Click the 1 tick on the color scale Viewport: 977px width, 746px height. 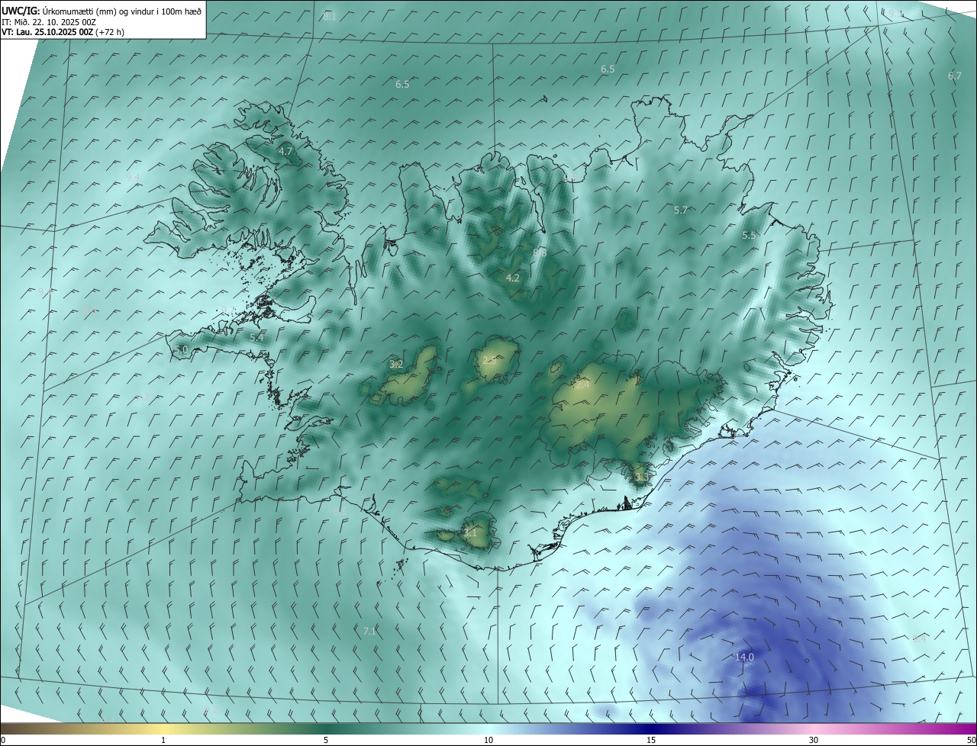point(163,741)
